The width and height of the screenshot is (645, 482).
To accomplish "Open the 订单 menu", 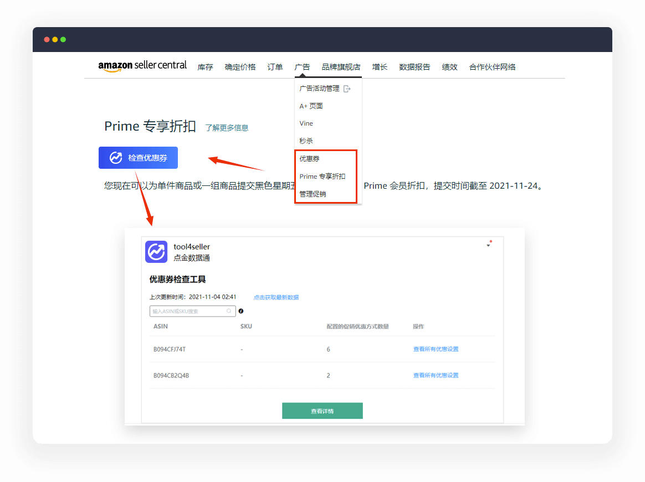I will pos(275,67).
